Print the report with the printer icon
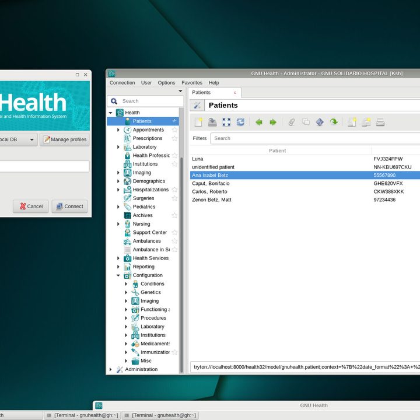Viewport: 420px width, 420px height. (x=380, y=122)
